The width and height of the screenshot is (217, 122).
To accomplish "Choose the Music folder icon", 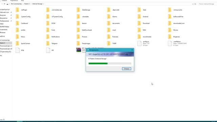I will [17, 37].
